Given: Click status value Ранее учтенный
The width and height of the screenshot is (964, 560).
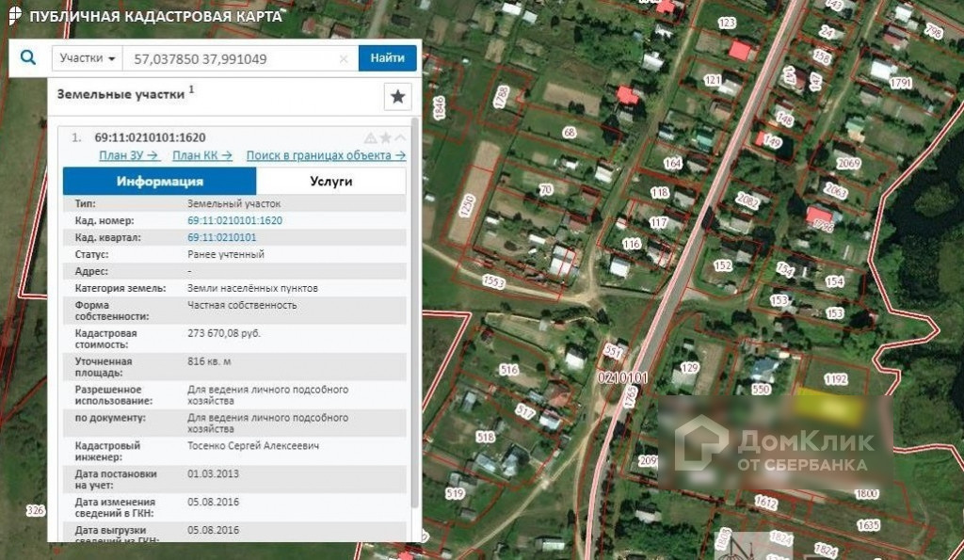Looking at the screenshot, I should click(226, 254).
